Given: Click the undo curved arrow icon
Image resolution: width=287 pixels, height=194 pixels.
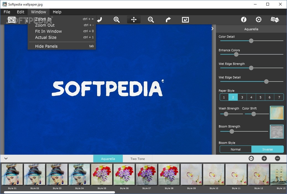Looking at the screenshot, I should [x=100, y=20].
